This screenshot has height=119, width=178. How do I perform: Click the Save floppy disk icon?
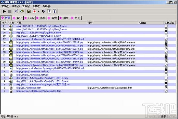(29, 11)
